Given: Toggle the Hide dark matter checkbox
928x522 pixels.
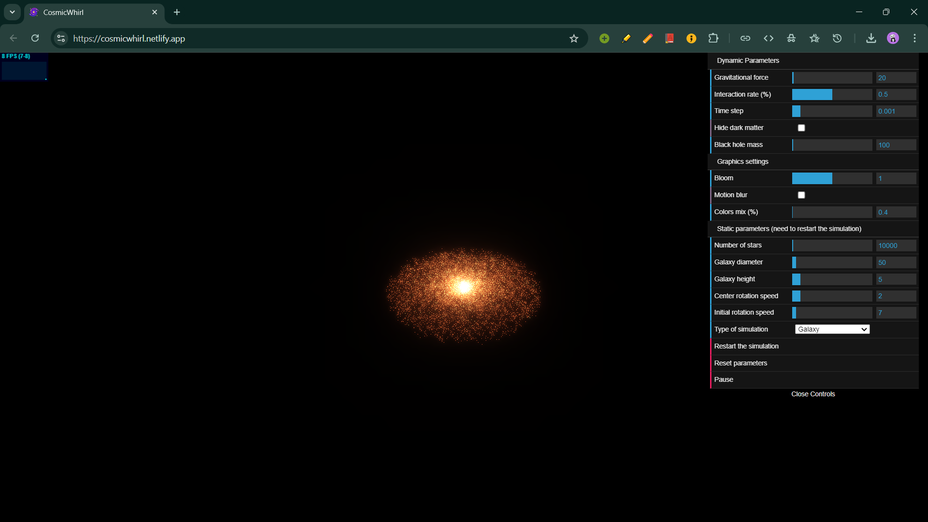Looking at the screenshot, I should pyautogui.click(x=801, y=128).
